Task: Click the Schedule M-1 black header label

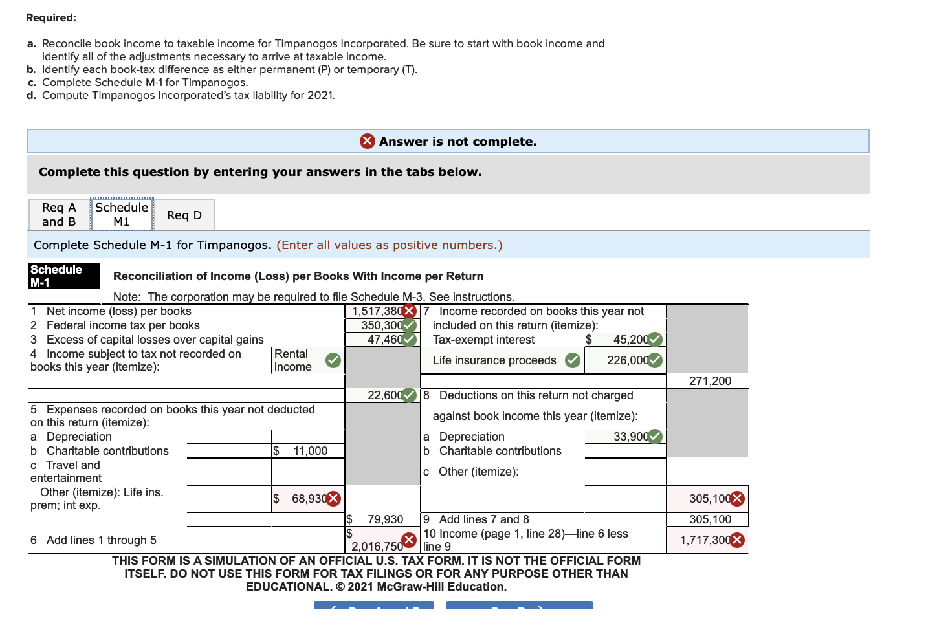Action: pyautogui.click(x=65, y=276)
